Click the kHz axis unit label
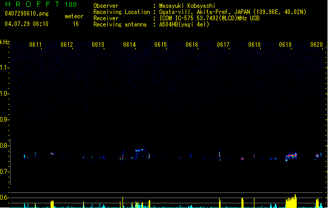Image resolution: width=328 pixels, height=208 pixels. 5,42
